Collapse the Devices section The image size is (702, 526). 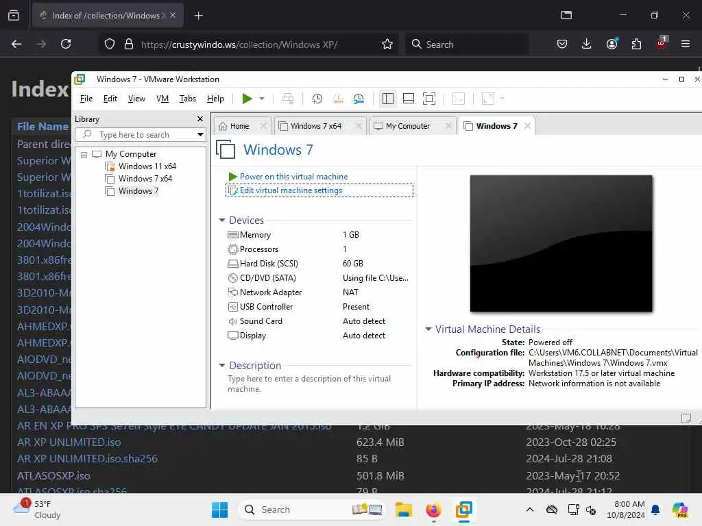point(222,220)
